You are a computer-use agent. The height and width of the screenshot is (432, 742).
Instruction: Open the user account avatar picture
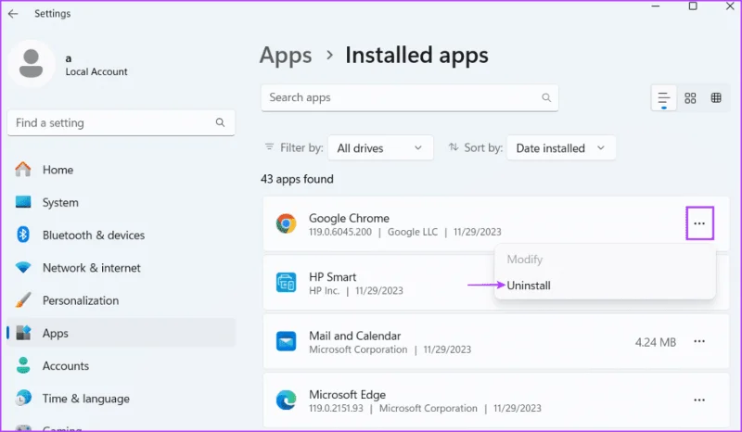coord(32,64)
